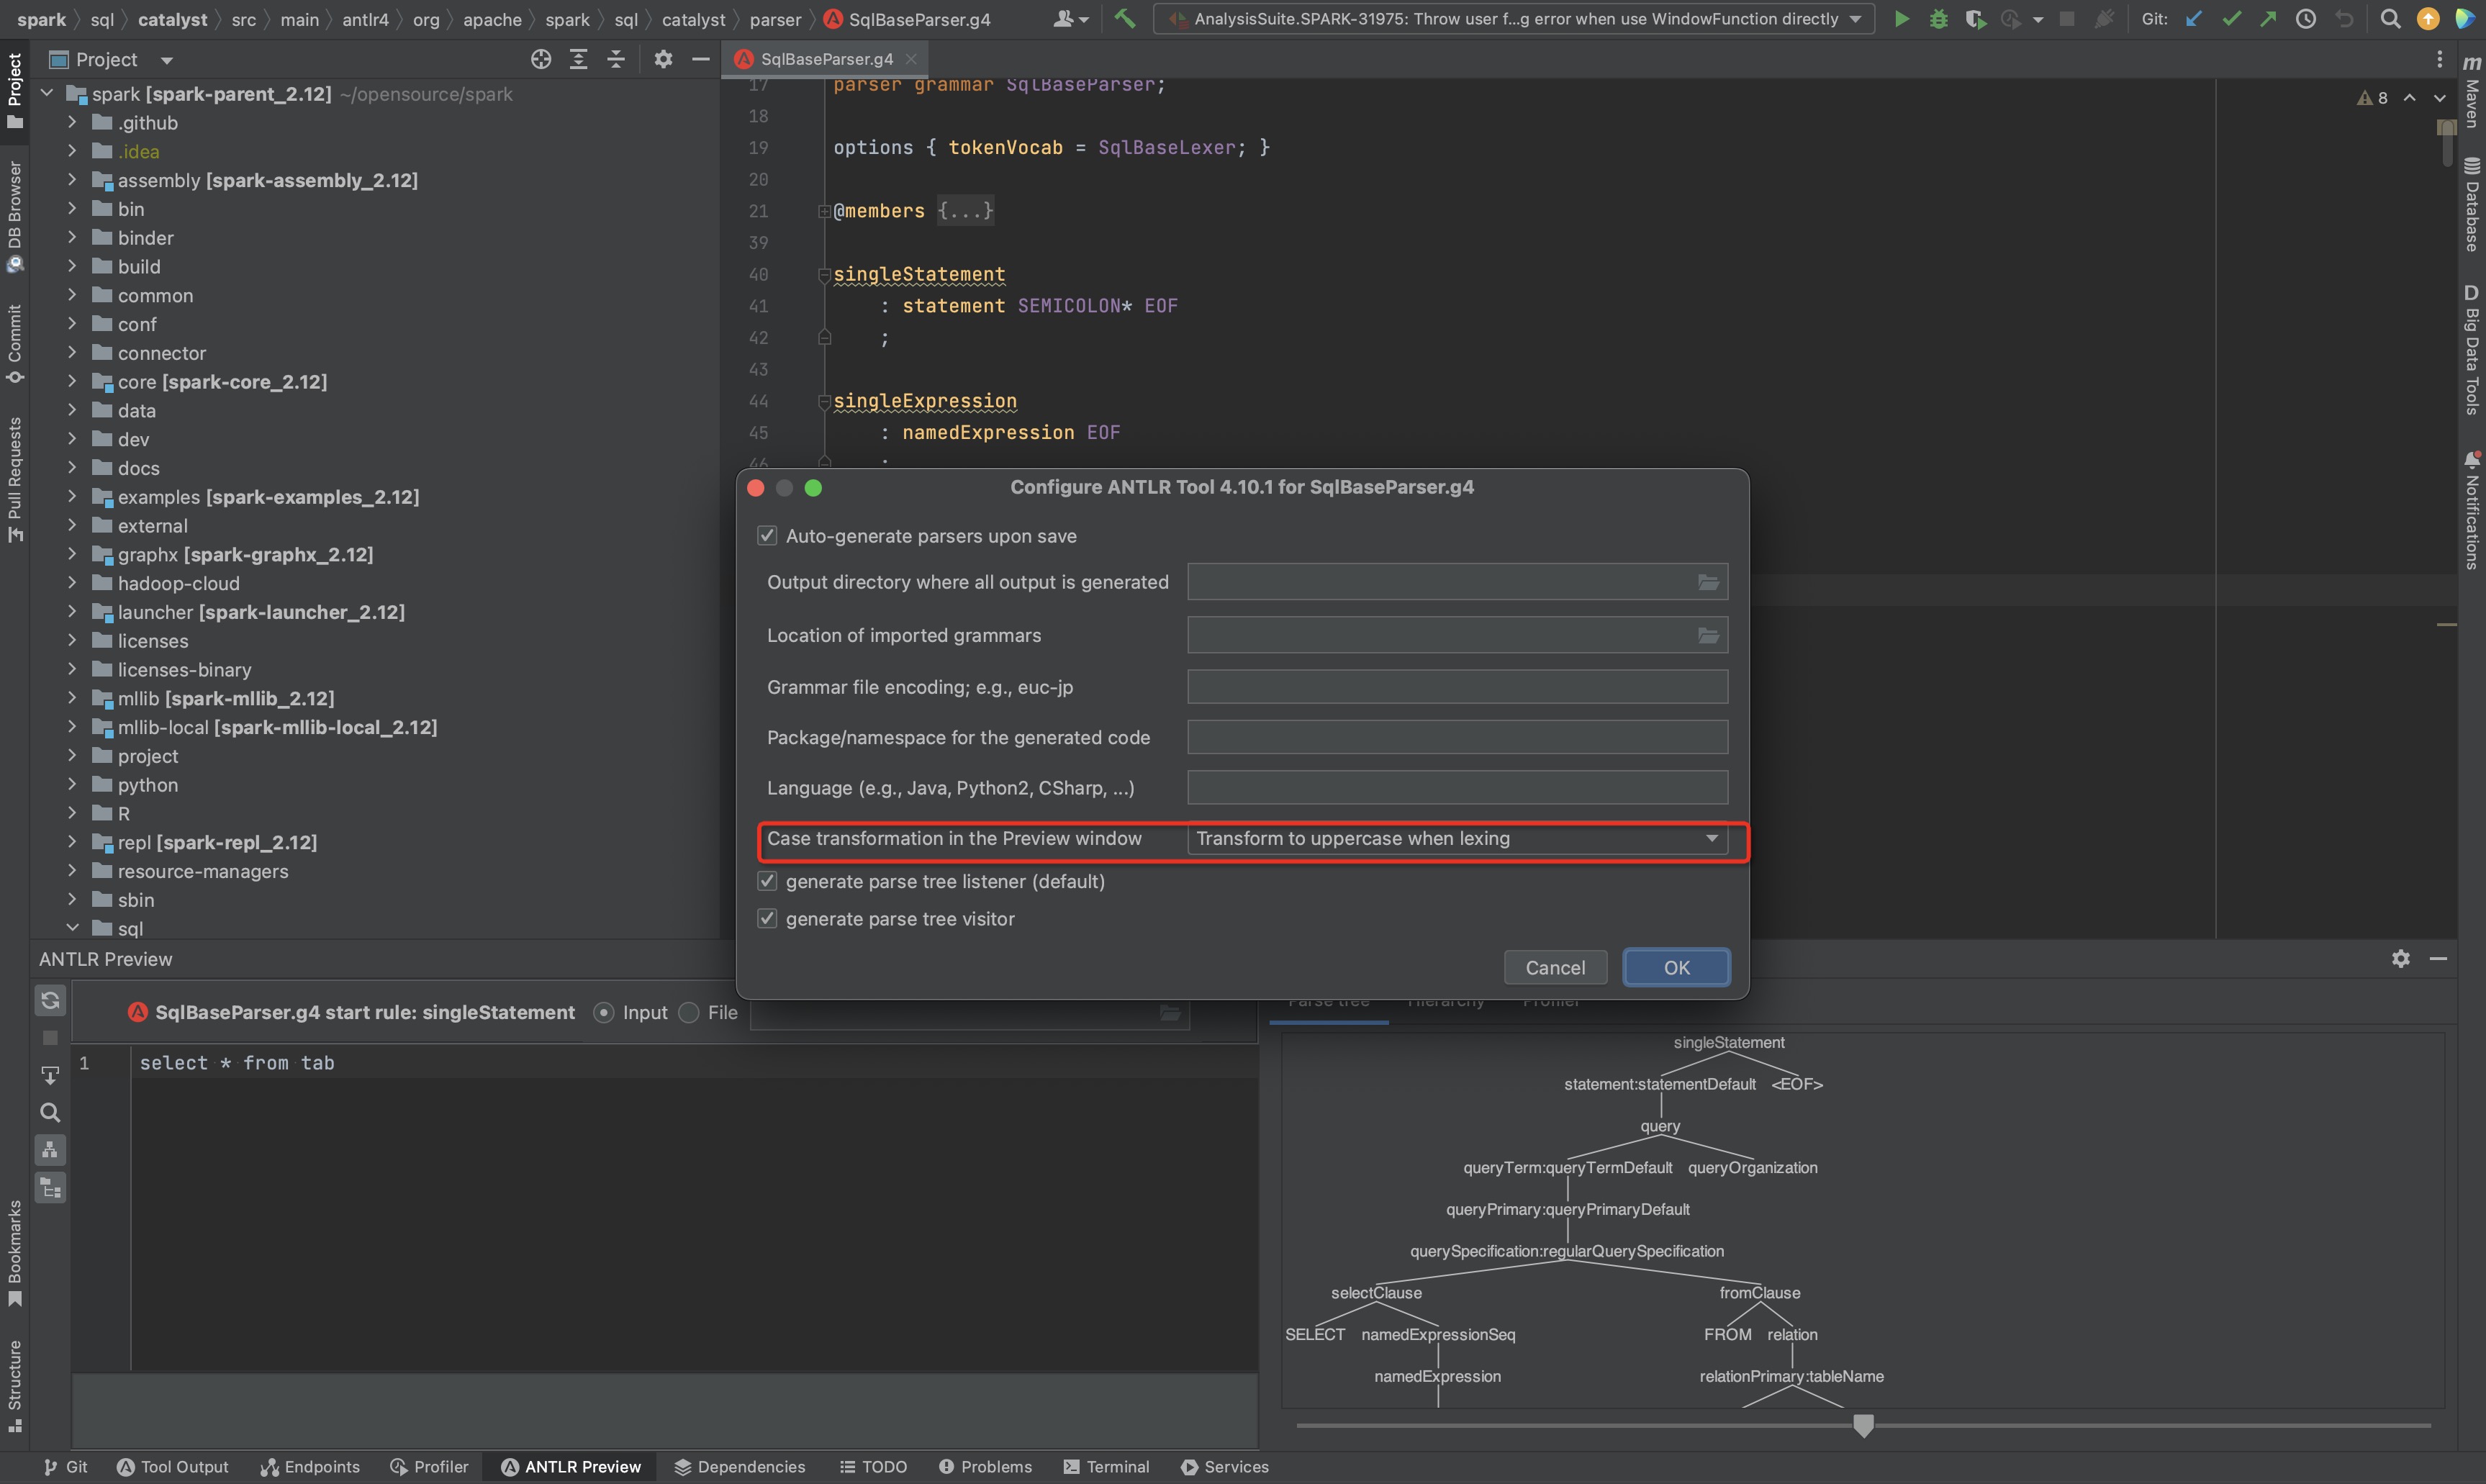Open Search Everywhere magnifier in toolbar
The width and height of the screenshot is (2486, 1484).
[x=2390, y=19]
